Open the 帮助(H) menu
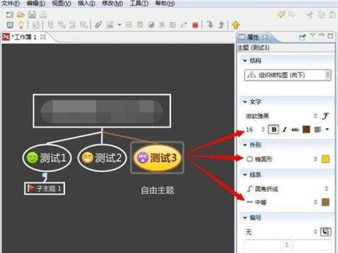 [165, 3]
